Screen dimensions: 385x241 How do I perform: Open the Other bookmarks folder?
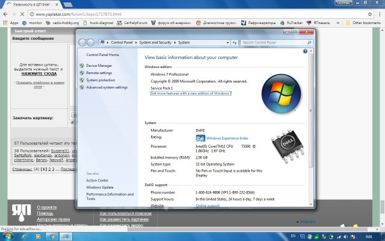[363, 23]
